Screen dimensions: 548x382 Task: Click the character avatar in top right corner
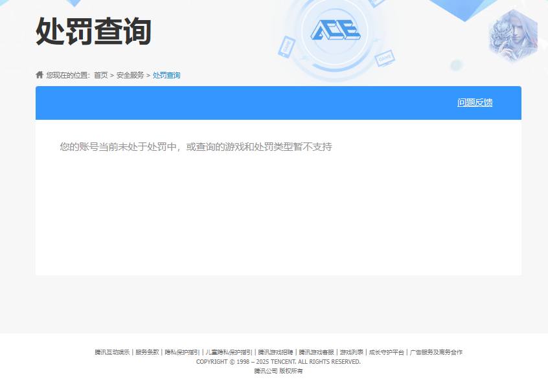pyautogui.click(x=514, y=36)
